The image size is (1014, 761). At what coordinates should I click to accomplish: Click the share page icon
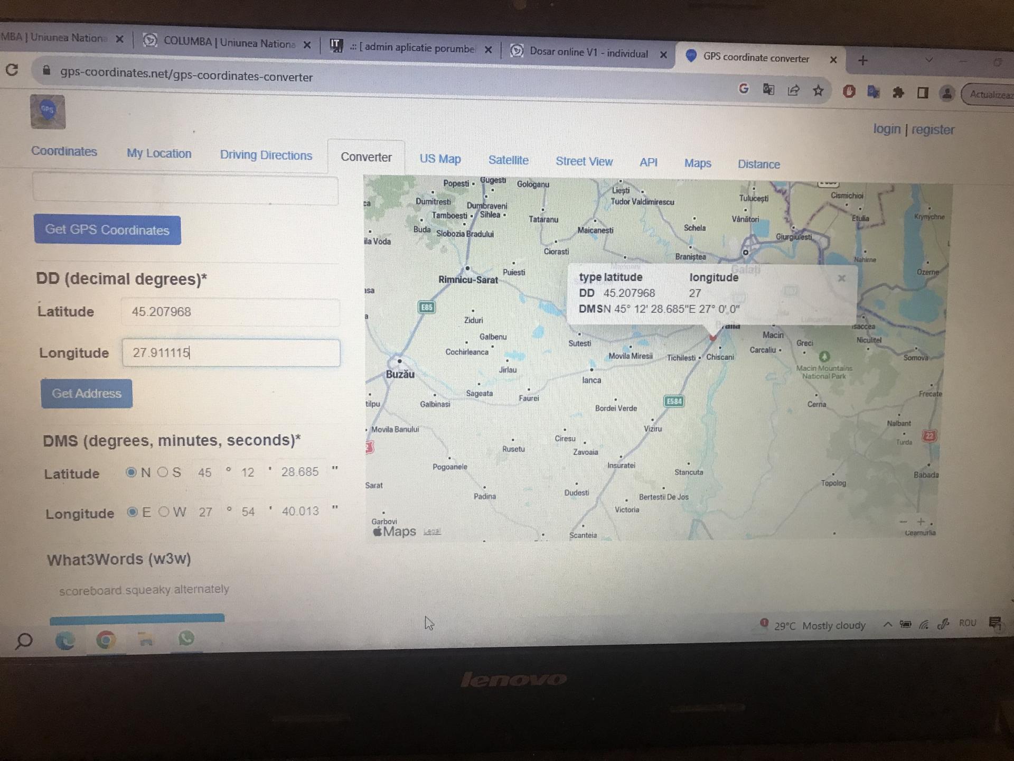(793, 90)
